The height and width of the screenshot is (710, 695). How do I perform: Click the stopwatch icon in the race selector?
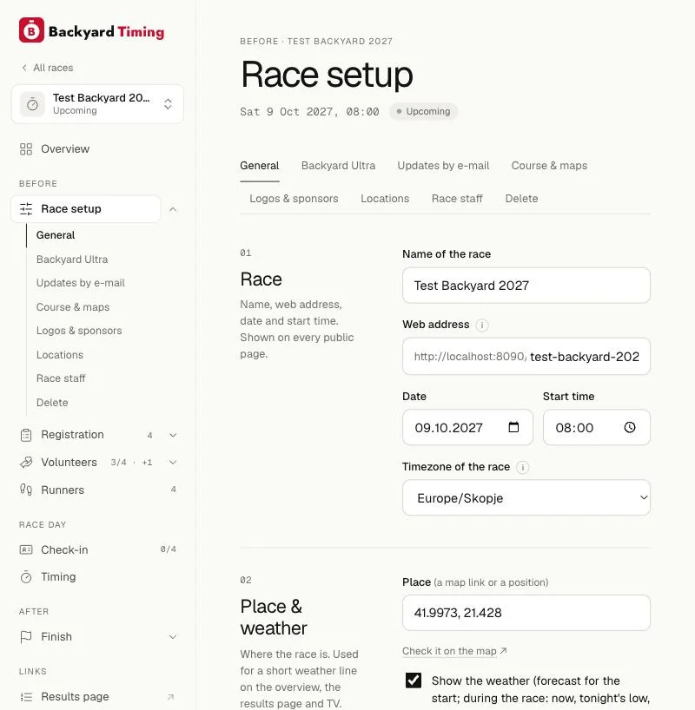pyautogui.click(x=32, y=105)
